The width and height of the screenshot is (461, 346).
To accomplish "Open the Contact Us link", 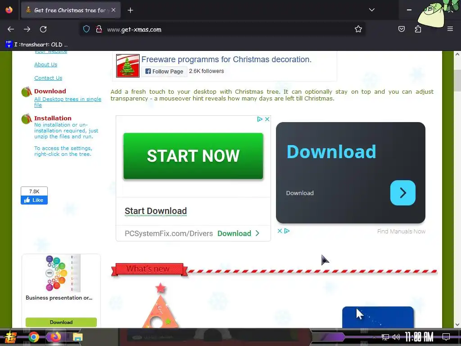I will coord(48,78).
